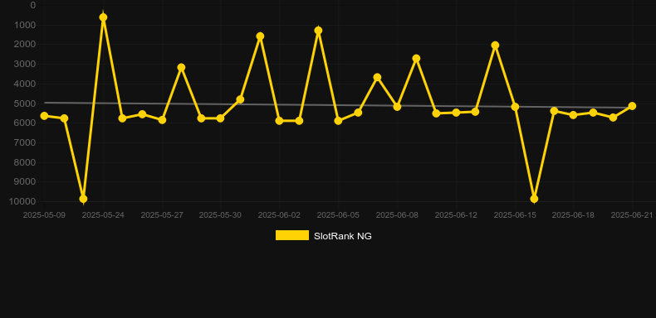The width and height of the screenshot is (656, 318).
Task: Select the peak point just before 2025-06-05
Action: tap(318, 31)
